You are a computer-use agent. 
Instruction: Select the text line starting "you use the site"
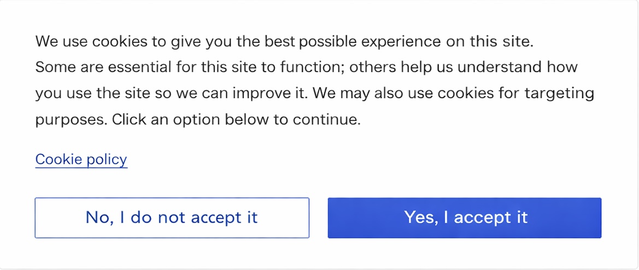(x=314, y=93)
